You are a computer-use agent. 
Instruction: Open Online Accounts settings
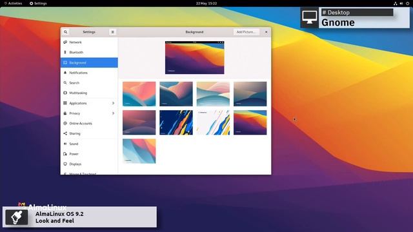pyautogui.click(x=89, y=123)
